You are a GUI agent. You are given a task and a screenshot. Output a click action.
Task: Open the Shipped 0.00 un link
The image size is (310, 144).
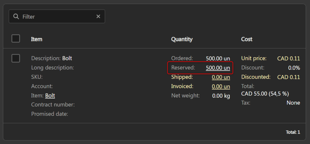[x=221, y=77]
